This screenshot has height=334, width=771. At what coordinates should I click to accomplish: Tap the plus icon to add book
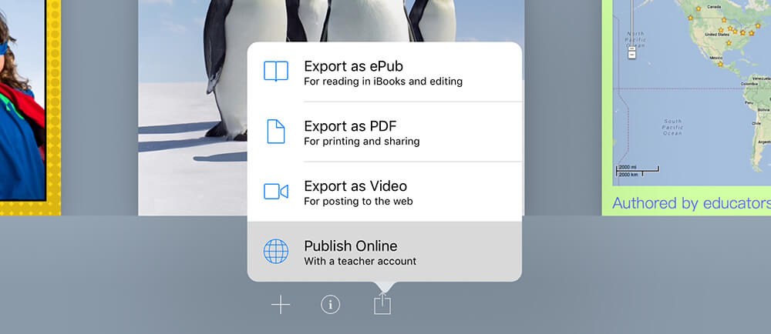pos(281,306)
